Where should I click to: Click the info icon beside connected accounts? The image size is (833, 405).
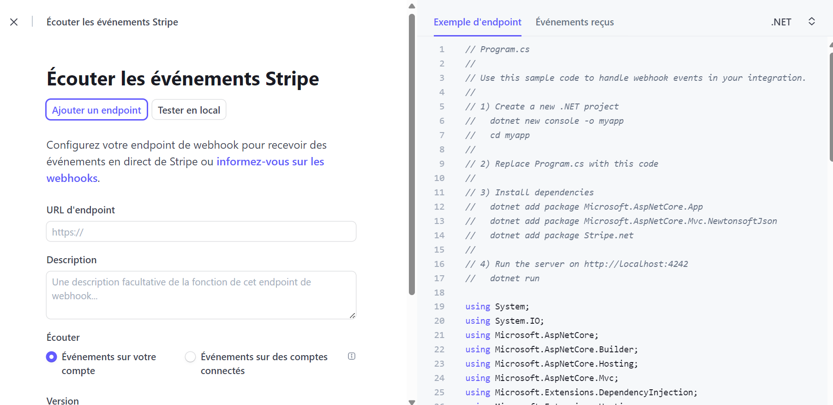point(352,356)
